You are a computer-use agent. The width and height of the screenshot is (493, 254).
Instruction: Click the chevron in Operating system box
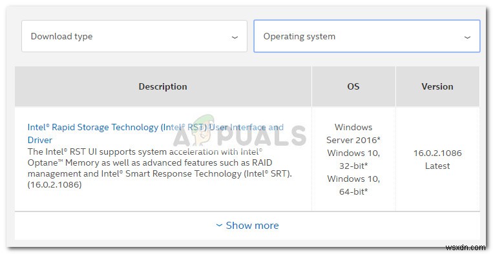tap(467, 37)
